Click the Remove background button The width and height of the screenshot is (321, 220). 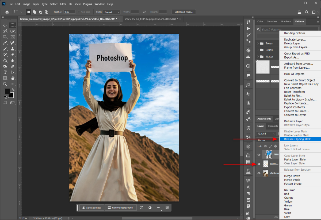click(121, 208)
